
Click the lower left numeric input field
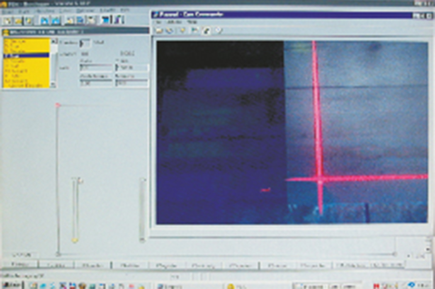point(96,83)
